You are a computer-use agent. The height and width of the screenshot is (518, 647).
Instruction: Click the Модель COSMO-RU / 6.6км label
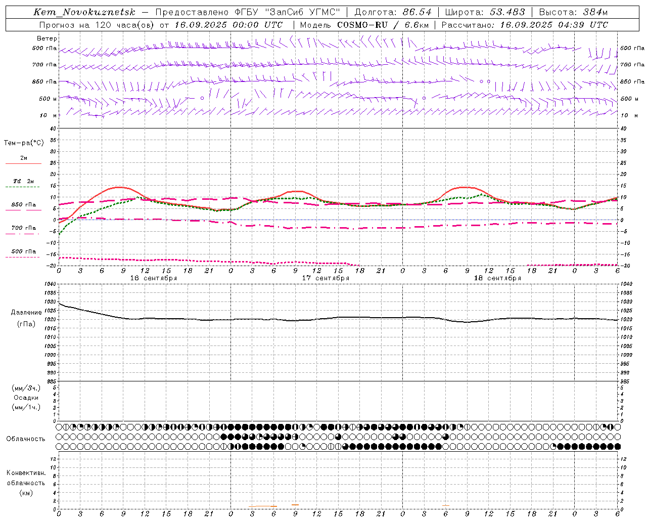pyautogui.click(x=364, y=25)
